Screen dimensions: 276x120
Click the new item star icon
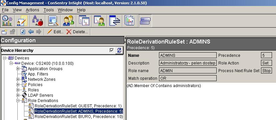(x=4, y=32)
